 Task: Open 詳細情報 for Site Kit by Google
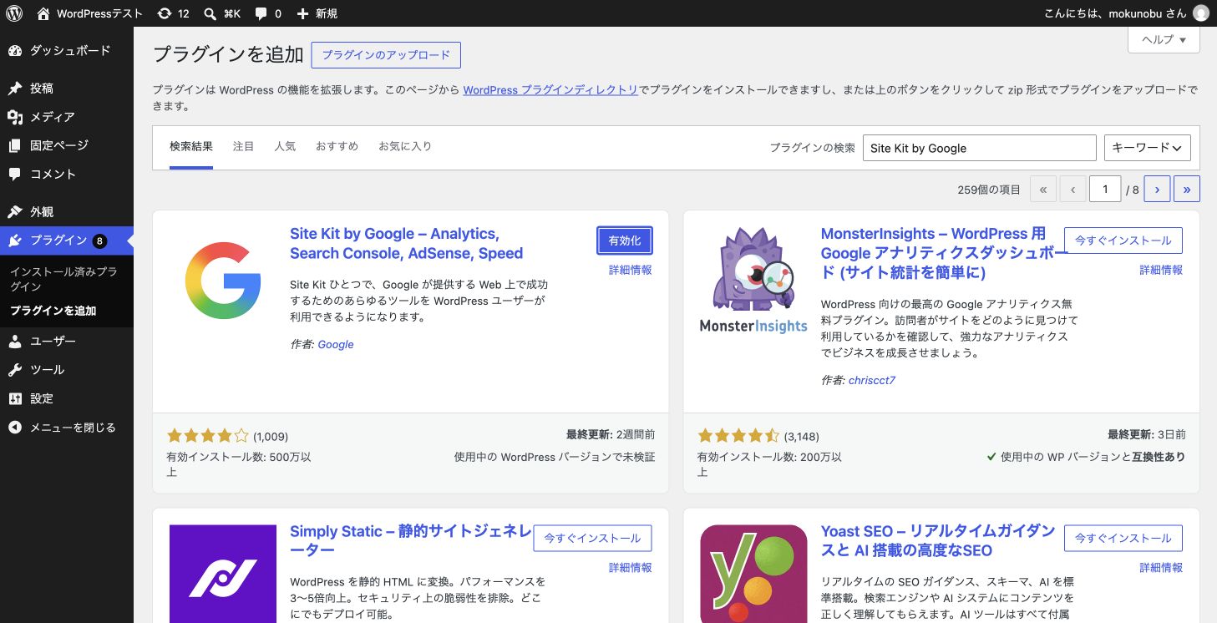(631, 270)
